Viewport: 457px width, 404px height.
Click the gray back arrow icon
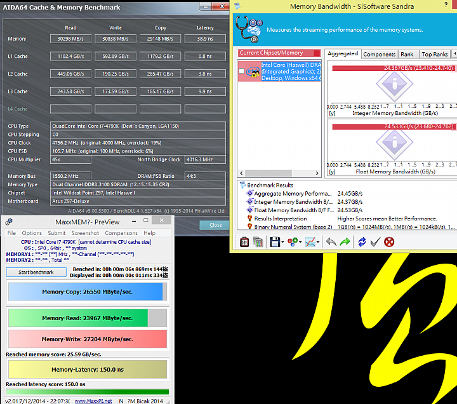tap(331, 242)
